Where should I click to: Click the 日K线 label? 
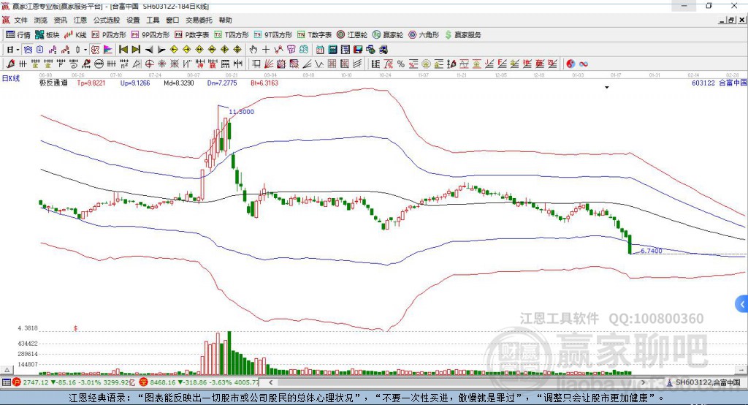point(11,78)
